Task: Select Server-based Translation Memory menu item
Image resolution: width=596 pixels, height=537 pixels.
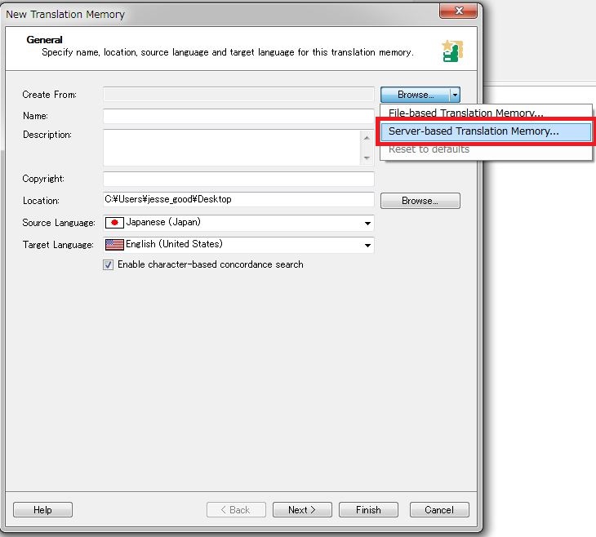Action: click(474, 131)
